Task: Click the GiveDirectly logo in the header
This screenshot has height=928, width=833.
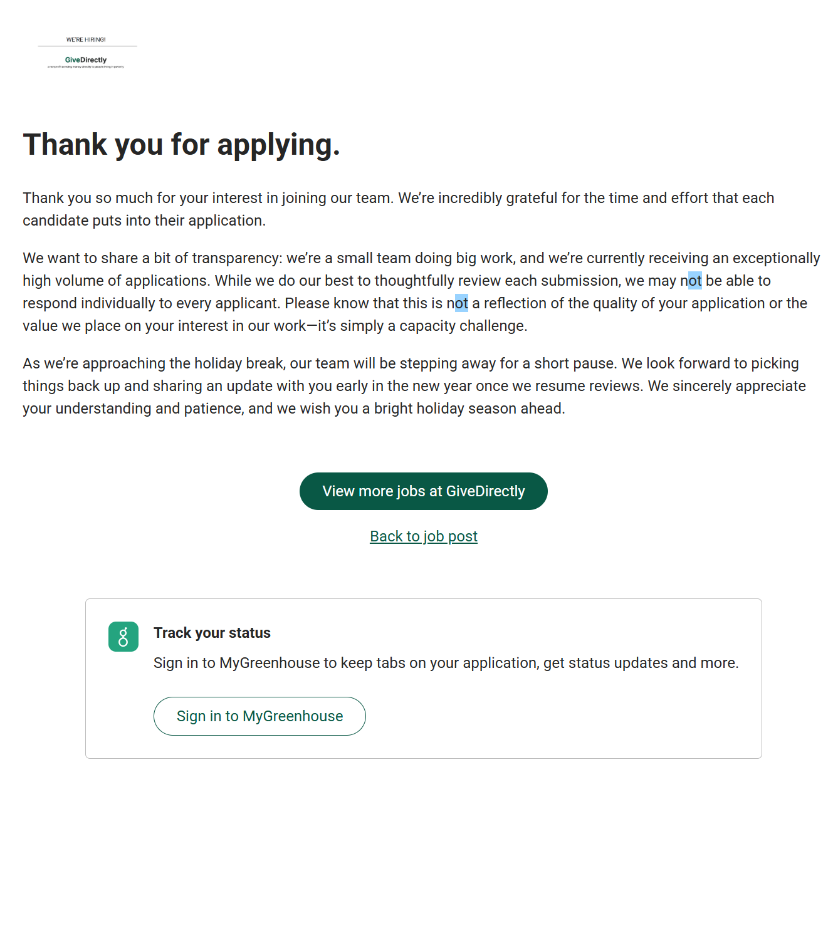Action: coord(86,60)
